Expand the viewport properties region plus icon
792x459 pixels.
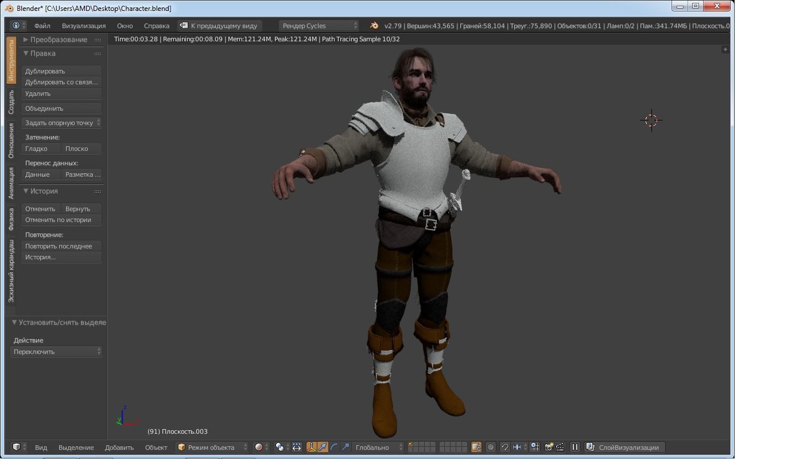(x=725, y=49)
